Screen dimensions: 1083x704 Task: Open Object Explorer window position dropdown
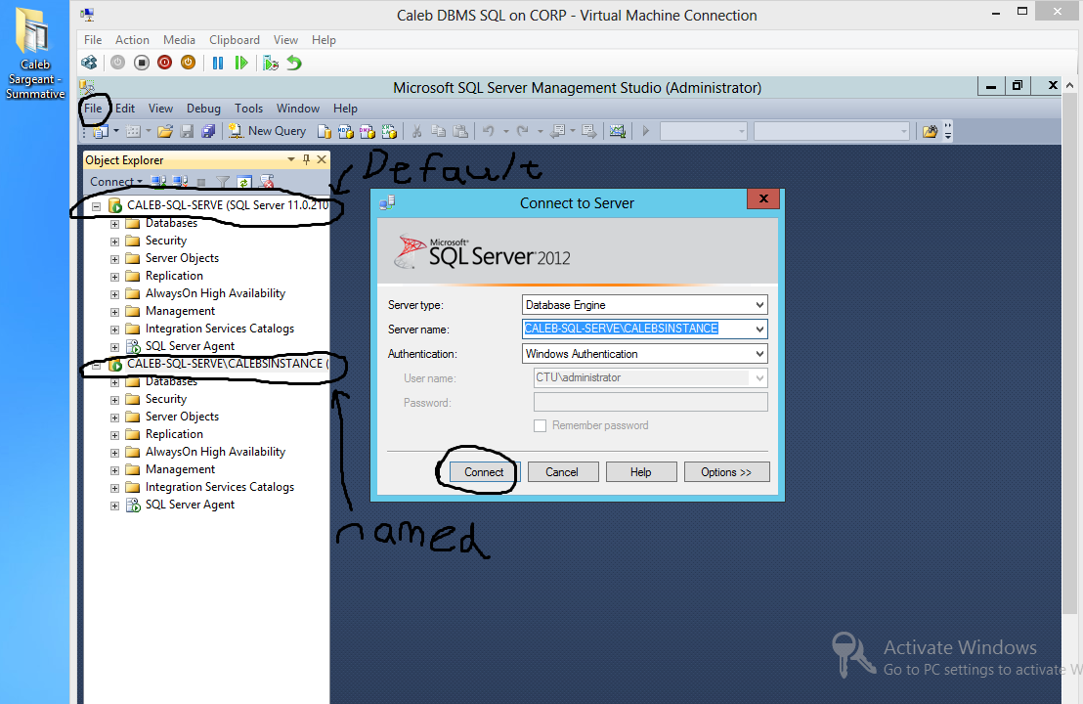tap(290, 159)
